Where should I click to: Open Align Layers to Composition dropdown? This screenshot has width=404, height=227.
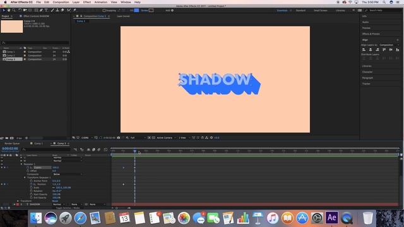click(389, 45)
